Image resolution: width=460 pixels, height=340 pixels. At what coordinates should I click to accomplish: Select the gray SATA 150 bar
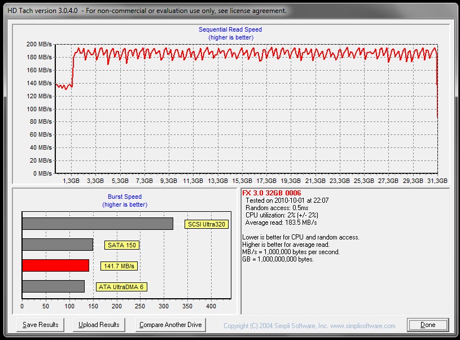click(57, 245)
